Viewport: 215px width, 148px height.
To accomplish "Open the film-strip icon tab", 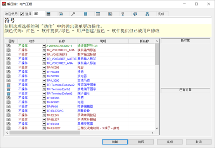I will tap(49, 14).
